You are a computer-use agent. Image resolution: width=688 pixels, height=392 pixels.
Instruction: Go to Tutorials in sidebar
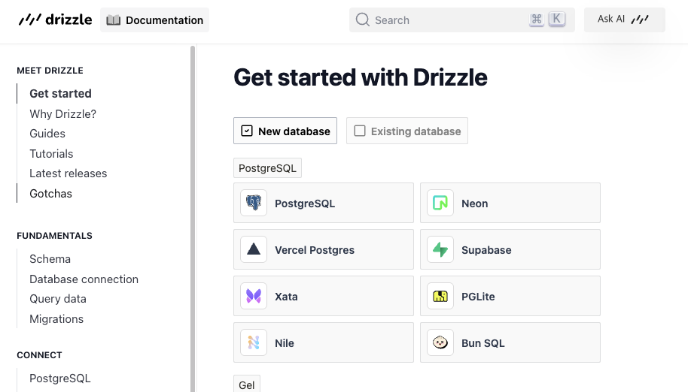click(51, 153)
